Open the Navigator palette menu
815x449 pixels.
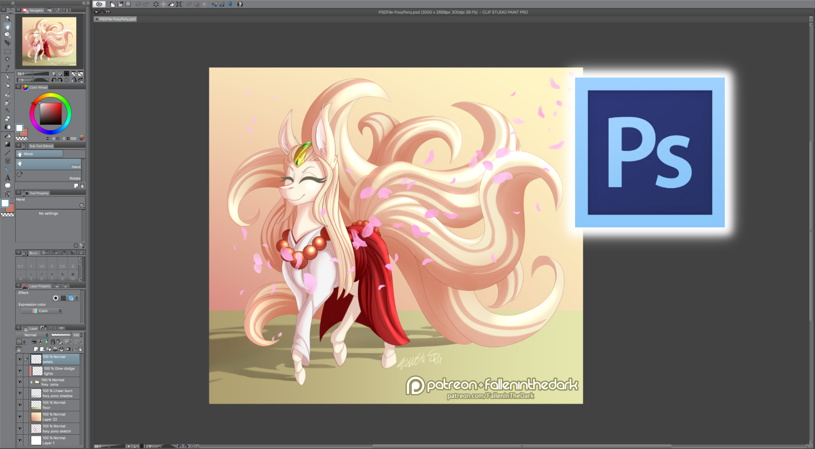point(18,10)
